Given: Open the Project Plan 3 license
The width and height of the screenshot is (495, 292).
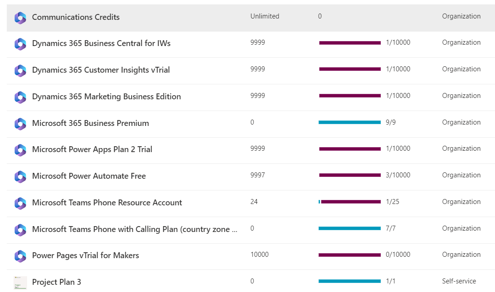Looking at the screenshot, I should [56, 282].
